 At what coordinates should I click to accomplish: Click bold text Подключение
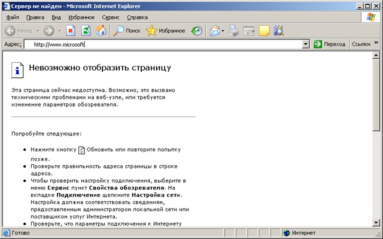click(78, 195)
